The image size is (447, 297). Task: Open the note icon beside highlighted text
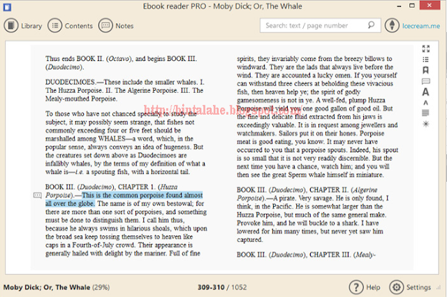38,196
